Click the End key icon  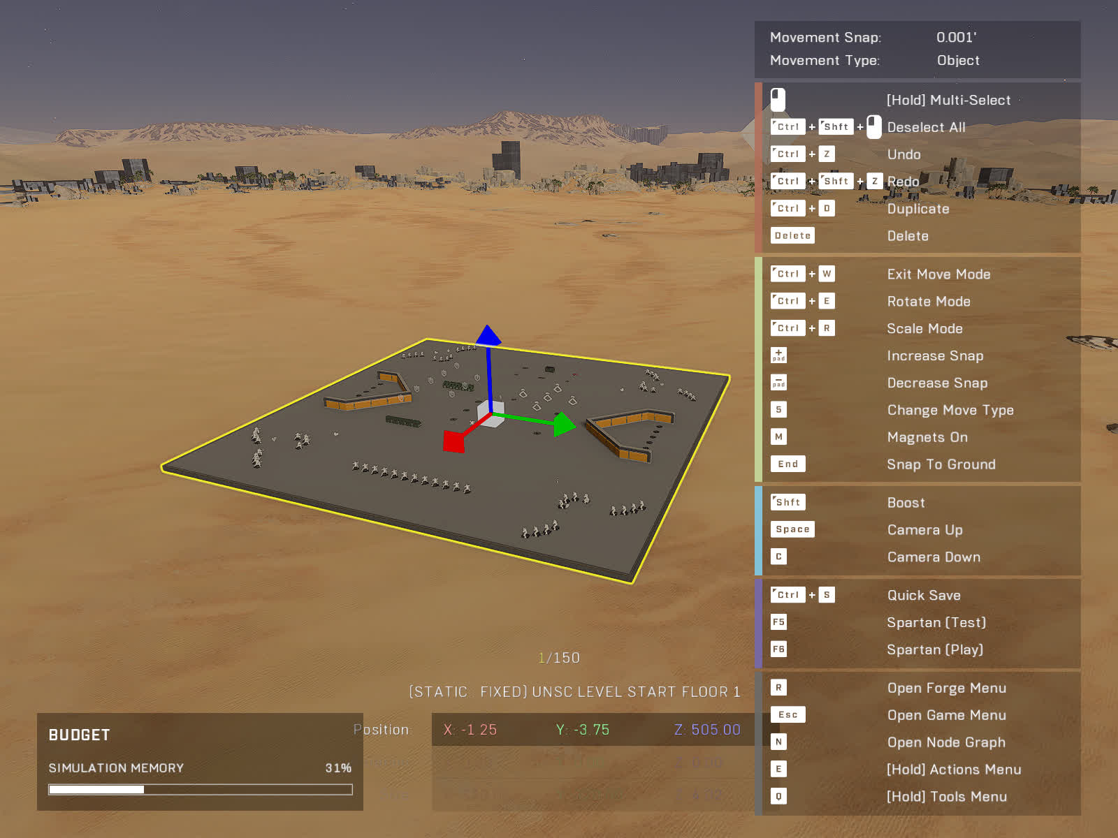point(788,464)
